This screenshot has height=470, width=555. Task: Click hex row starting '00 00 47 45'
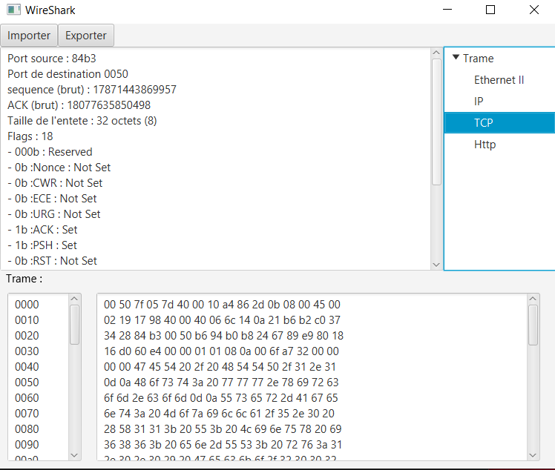[x=220, y=367]
